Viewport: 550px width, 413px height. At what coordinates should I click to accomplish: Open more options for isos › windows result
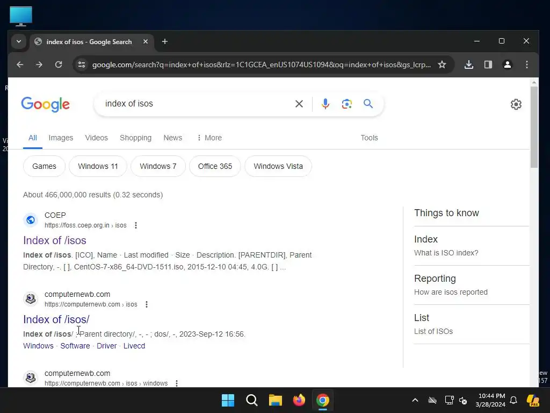(177, 383)
